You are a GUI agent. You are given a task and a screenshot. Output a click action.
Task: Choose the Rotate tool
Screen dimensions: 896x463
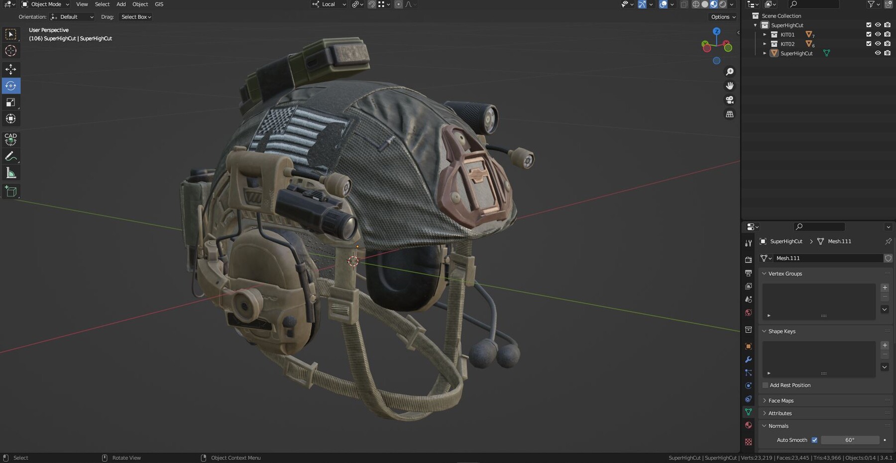point(10,86)
